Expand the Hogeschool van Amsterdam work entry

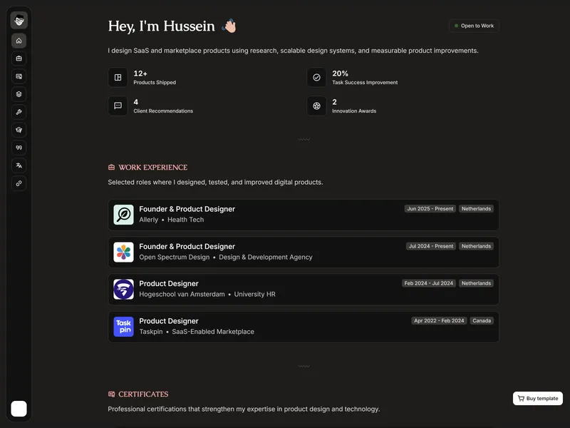click(304, 290)
